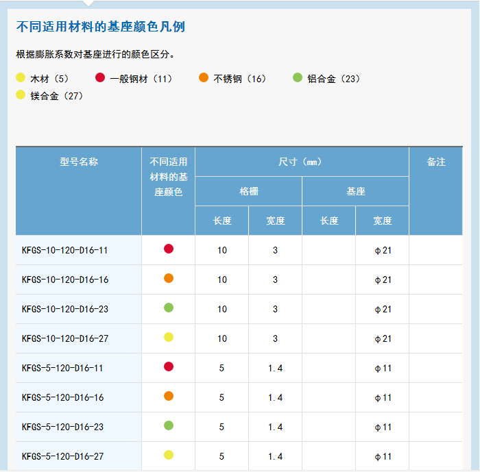Click the orange dot in row KFGS-10-120-D16-16

tap(169, 278)
